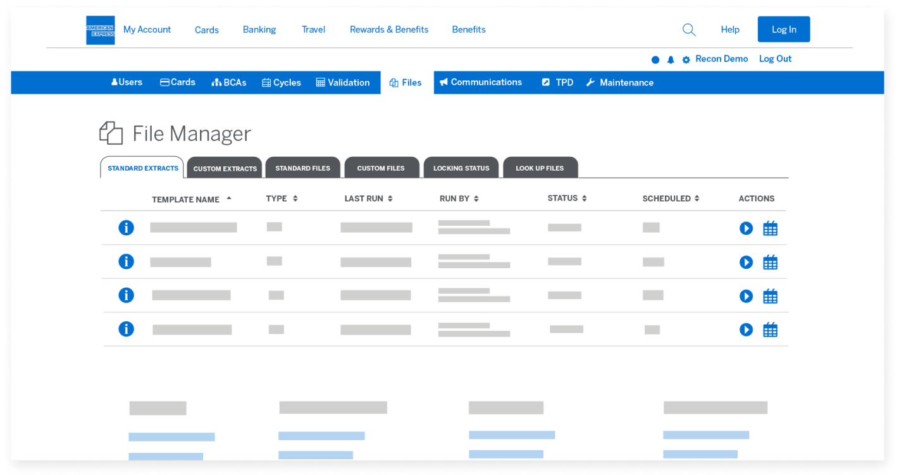Image resolution: width=899 pixels, height=475 pixels.
Task: Open the settings gear icon
Action: pyautogui.click(x=686, y=59)
